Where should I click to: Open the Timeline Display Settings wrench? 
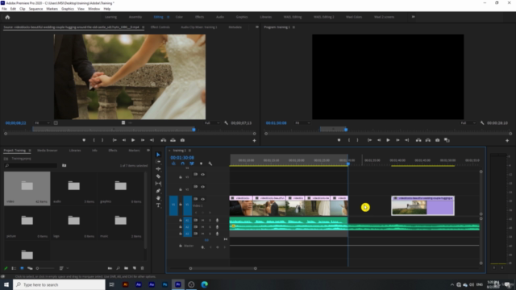coord(210,164)
